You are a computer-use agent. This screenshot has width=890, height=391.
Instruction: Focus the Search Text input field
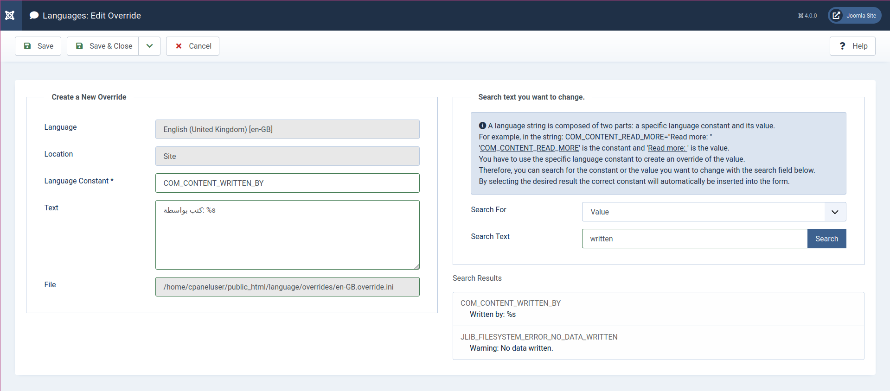coord(694,239)
